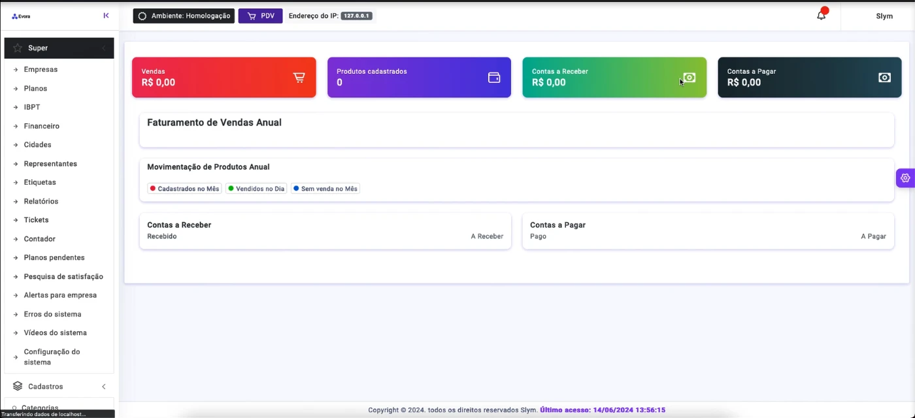Toggle the Cadastrados no Mês legend item

184,189
